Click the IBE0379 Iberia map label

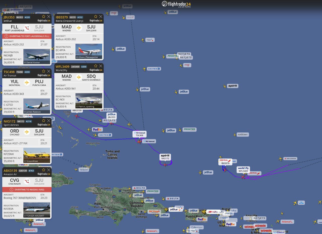point(225,162)
